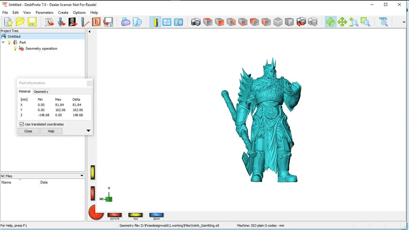Click the blue ZOOM thumbwheel
Image resolution: width=409 pixels, height=230 pixels.
(156, 215)
